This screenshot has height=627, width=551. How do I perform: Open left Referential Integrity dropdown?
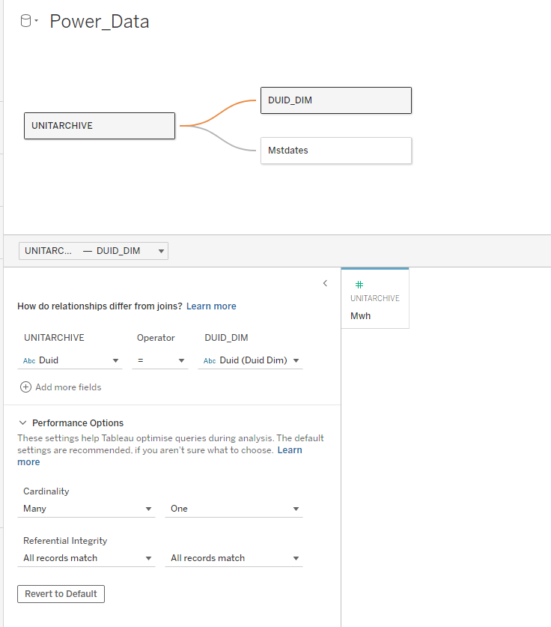[88, 558]
